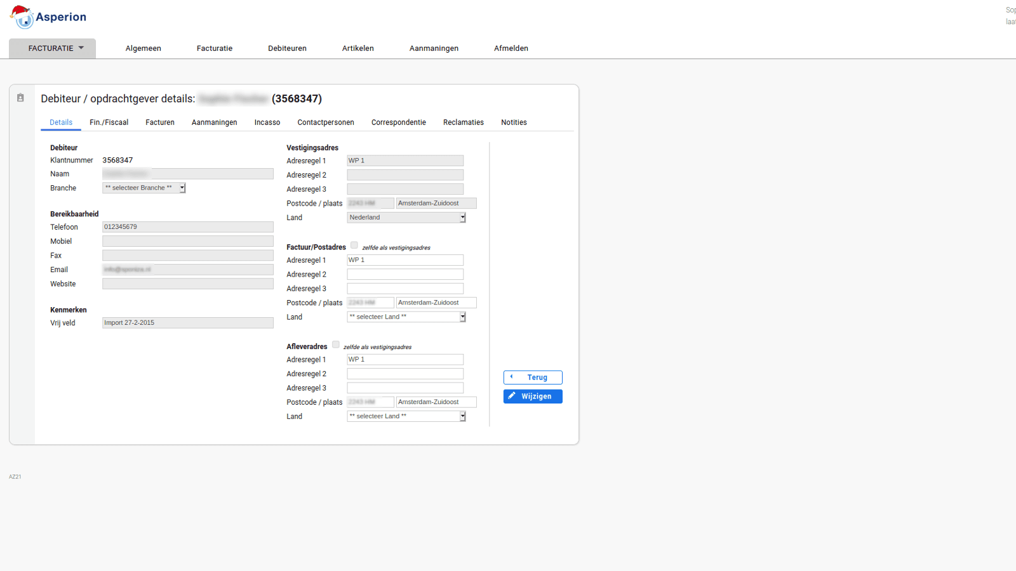The height and width of the screenshot is (571, 1016).
Task: Click the back arrow icon on Terug
Action: [x=512, y=377]
